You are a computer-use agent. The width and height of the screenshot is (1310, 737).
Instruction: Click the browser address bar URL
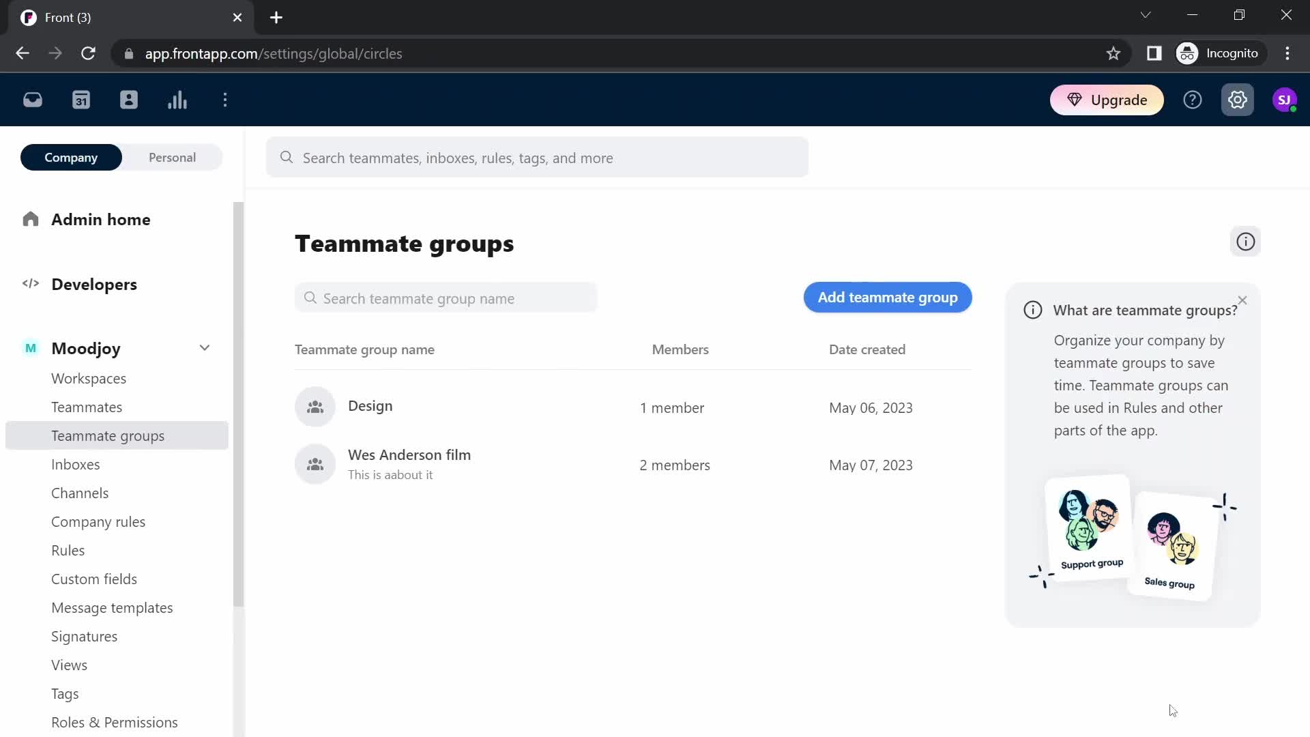274,53
